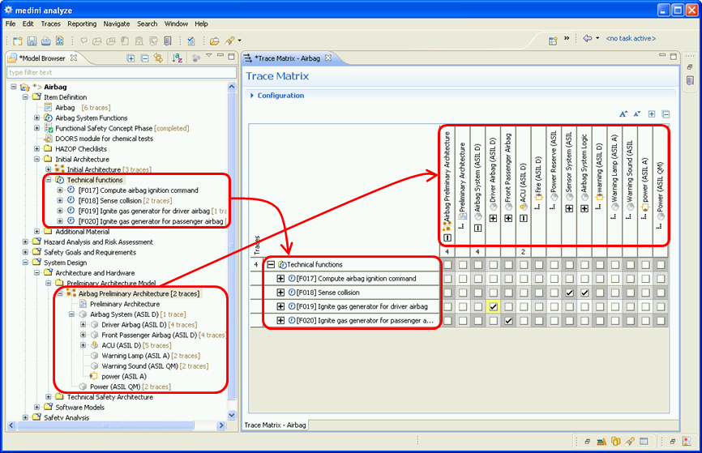Select Trace Matrix - Airbag bottom tab
Viewport: 702px width, 453px height.
[x=276, y=425]
